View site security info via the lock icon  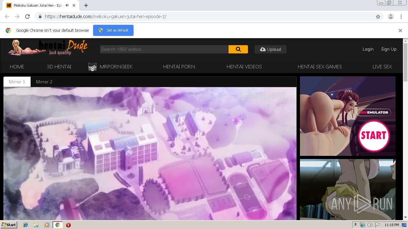click(40, 17)
